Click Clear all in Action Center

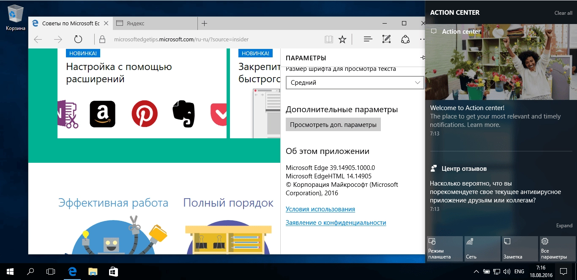click(563, 13)
